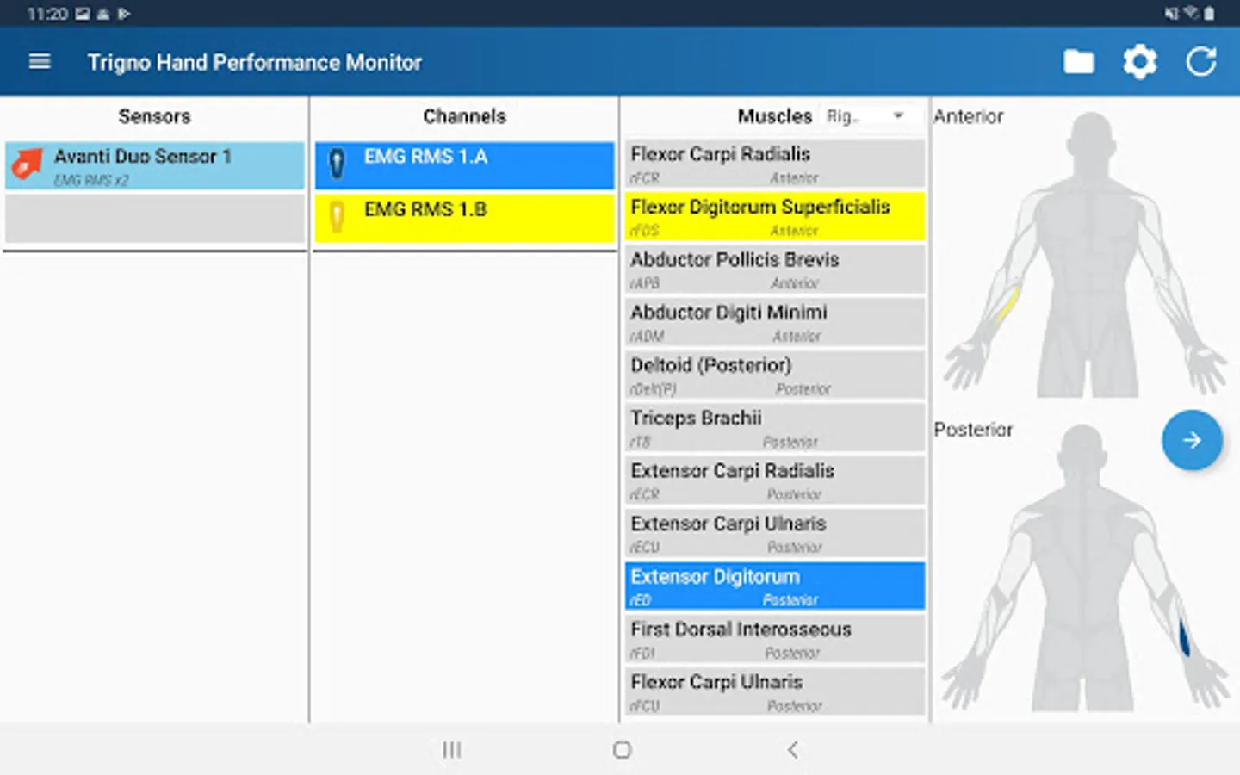Click the blue highlighted forearm muscle on posterior view
The image size is (1240, 775).
pyautogui.click(x=1184, y=637)
